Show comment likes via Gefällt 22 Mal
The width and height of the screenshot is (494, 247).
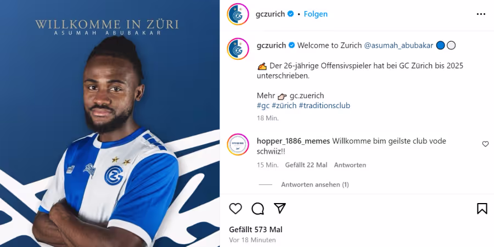pyautogui.click(x=306, y=165)
